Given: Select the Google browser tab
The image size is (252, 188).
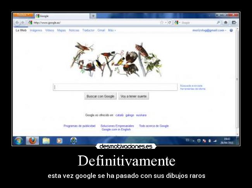Looking at the screenshot, I should (62, 16).
